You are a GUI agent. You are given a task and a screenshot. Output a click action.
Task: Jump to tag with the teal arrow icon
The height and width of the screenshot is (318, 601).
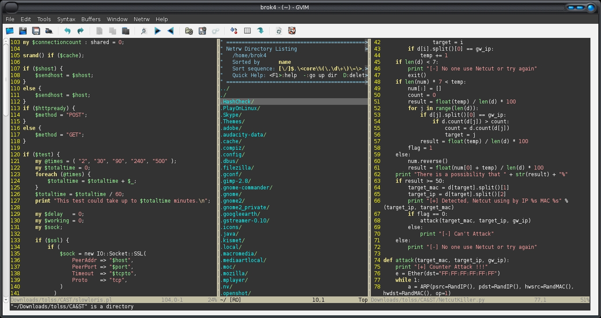260,31
